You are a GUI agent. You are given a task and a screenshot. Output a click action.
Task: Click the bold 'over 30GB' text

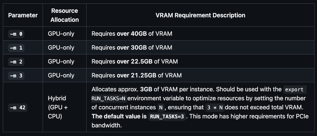click(132, 48)
